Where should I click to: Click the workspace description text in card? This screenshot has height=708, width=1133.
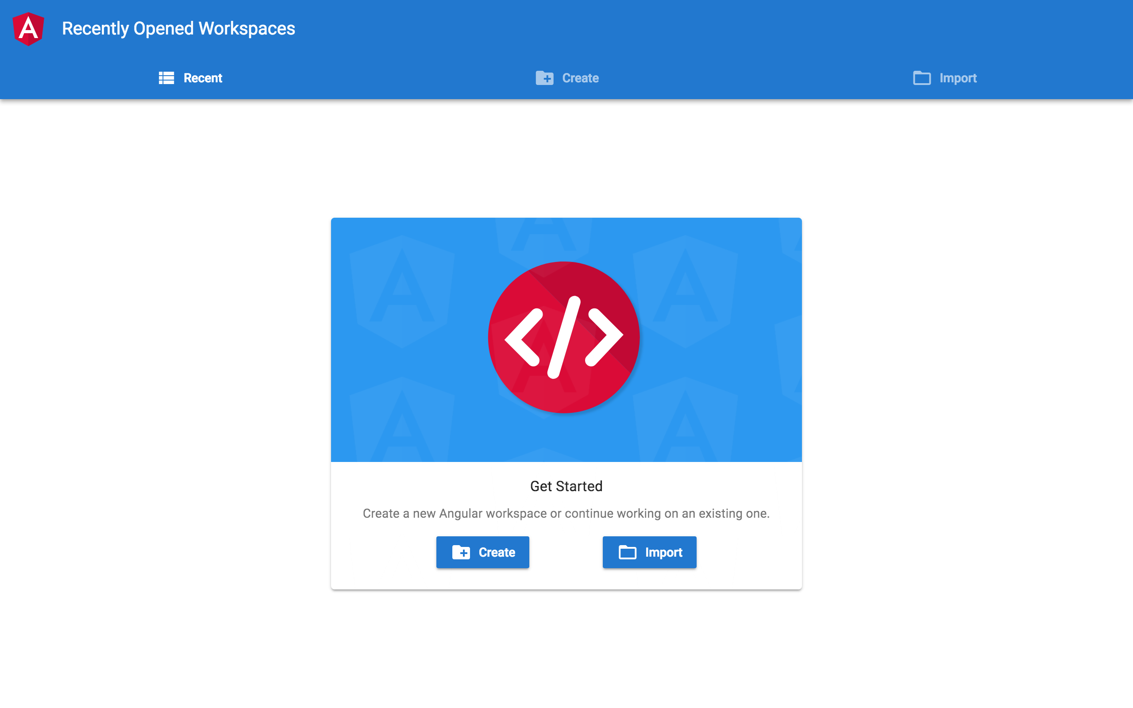pyautogui.click(x=566, y=513)
